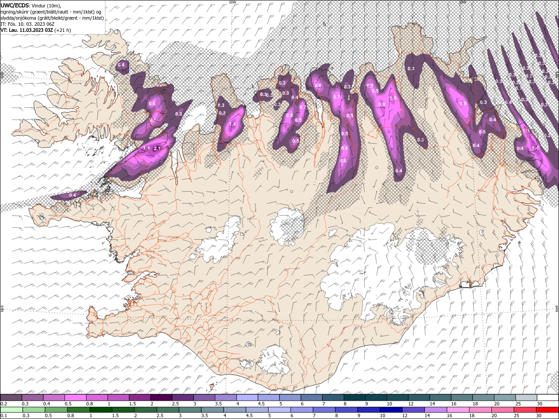Click the '0.1' label in bottom legend row
Image resolution: width=559 pixels, height=419 pixels.
tap(3, 416)
